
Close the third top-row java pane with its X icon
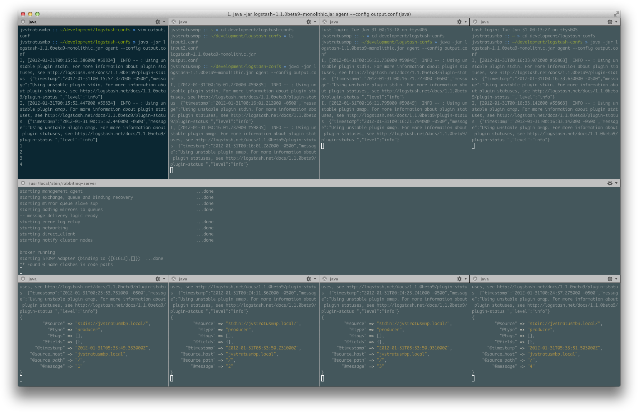(x=324, y=22)
